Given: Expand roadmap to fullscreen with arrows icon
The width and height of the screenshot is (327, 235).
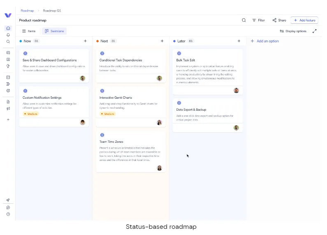Looking at the screenshot, I should [x=315, y=31].
